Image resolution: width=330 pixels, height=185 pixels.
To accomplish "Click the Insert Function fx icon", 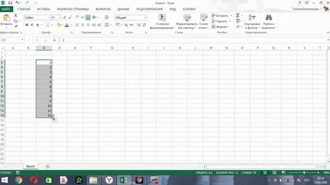I will (54, 40).
